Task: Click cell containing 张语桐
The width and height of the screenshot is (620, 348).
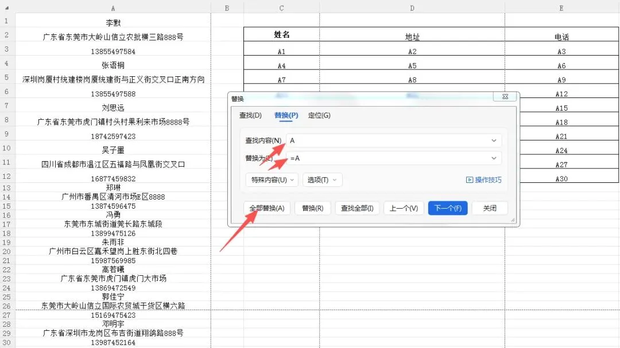Action: tap(113, 65)
